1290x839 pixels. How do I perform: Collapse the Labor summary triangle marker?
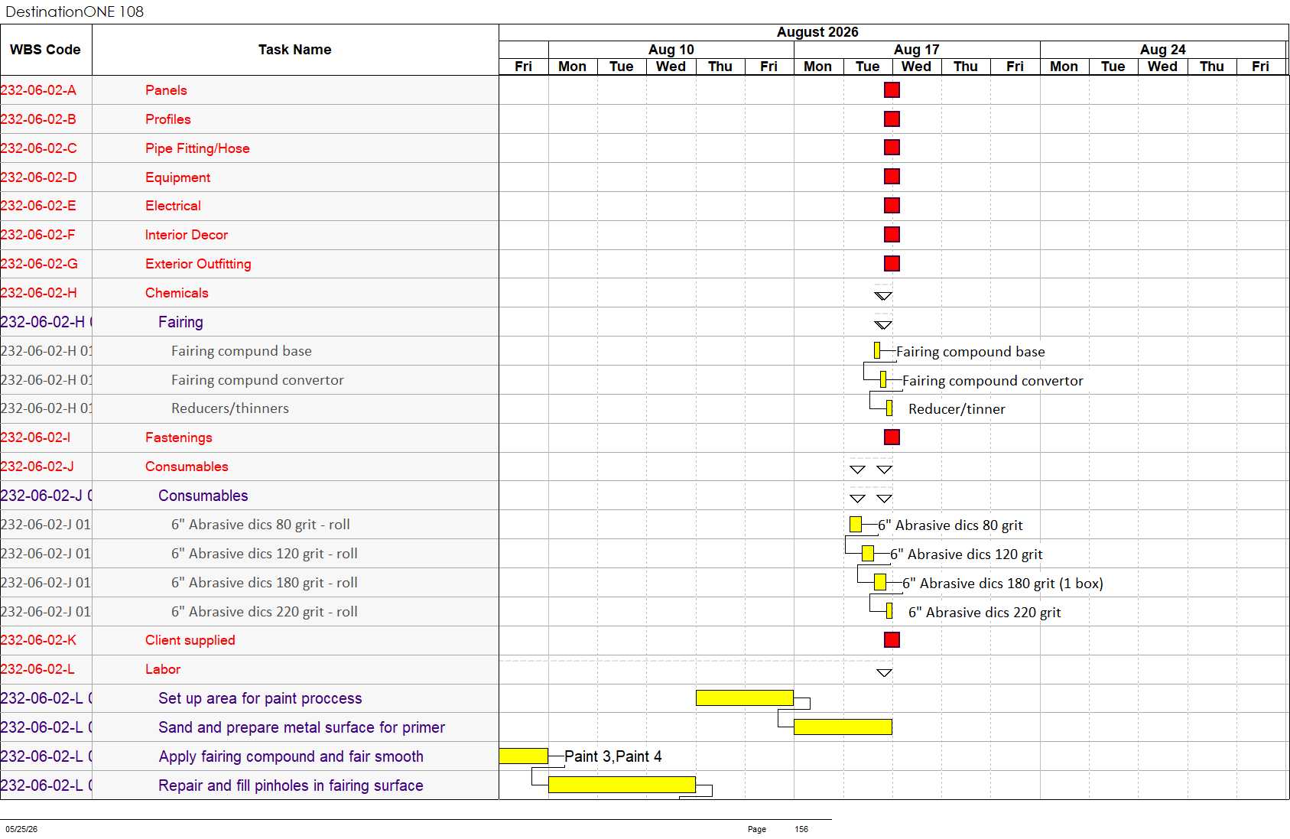coord(884,673)
